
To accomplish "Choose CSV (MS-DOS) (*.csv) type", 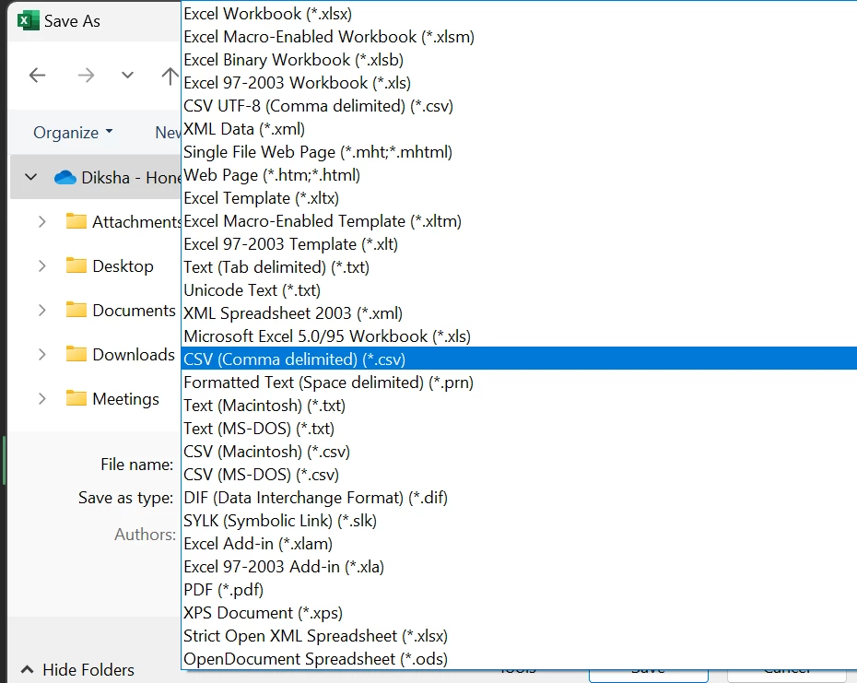I will (x=519, y=474).
